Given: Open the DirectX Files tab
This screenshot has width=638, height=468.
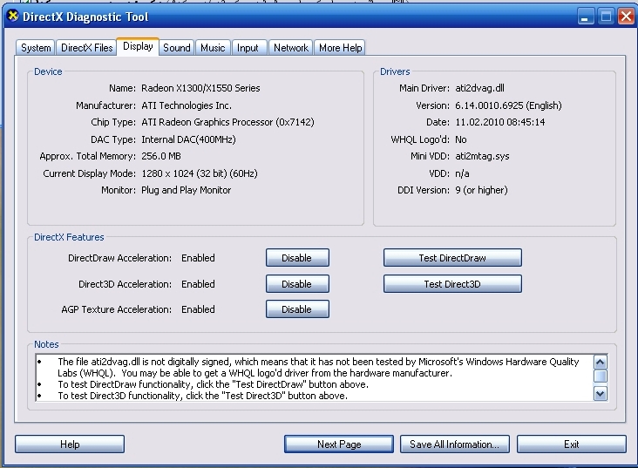Looking at the screenshot, I should click(86, 48).
